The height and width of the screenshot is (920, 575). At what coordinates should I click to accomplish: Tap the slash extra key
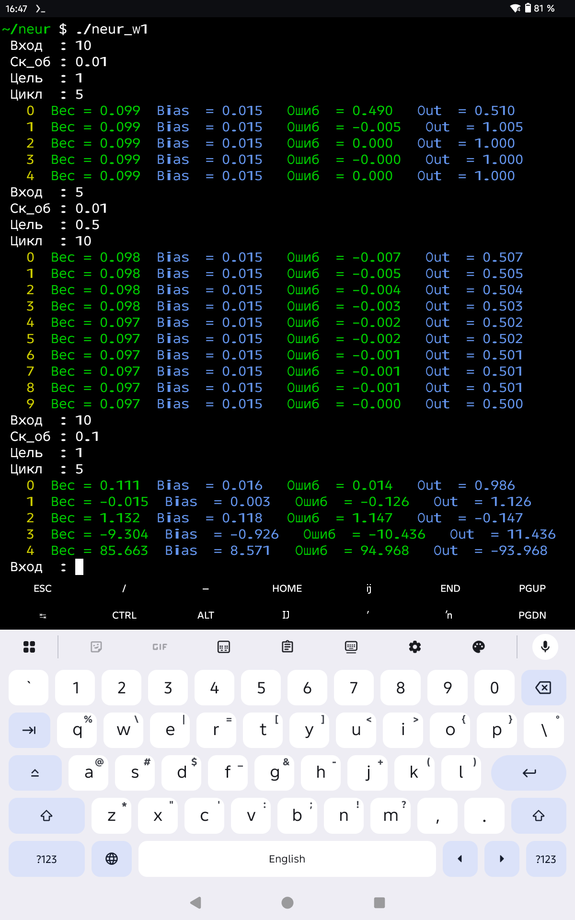pos(124,588)
